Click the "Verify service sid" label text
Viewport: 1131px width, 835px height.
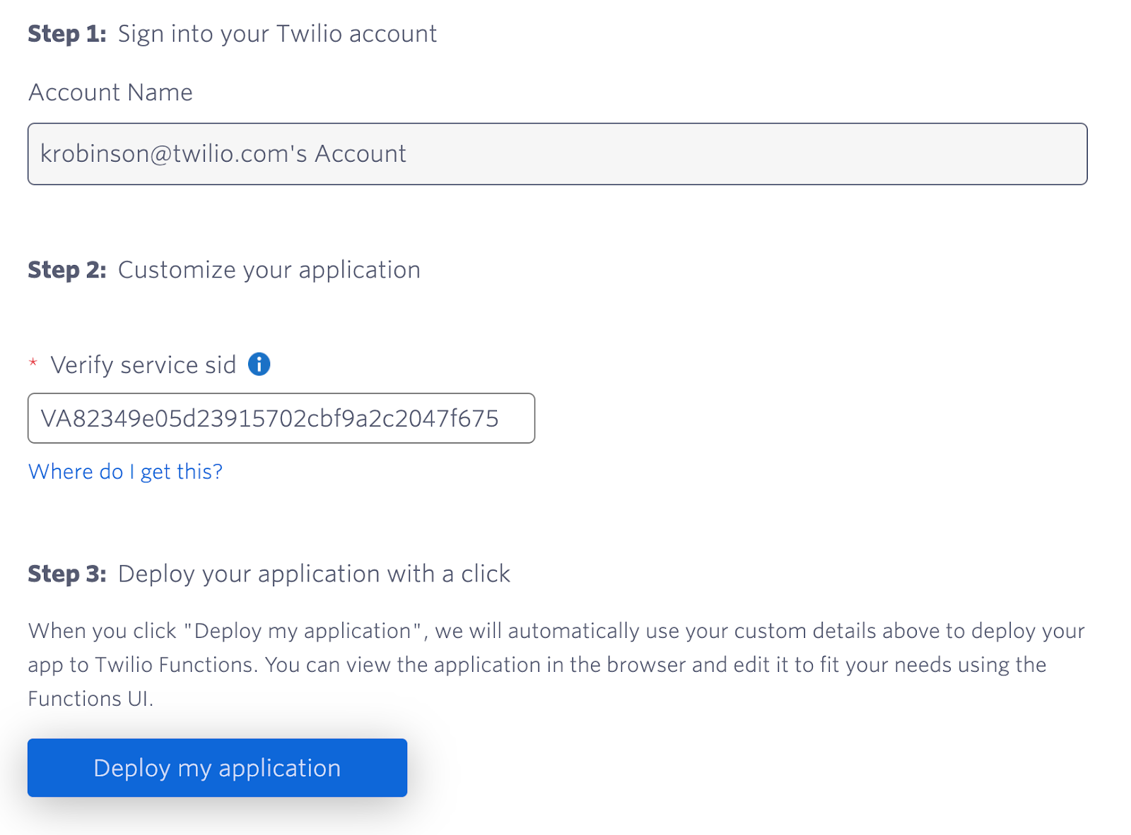[143, 365]
